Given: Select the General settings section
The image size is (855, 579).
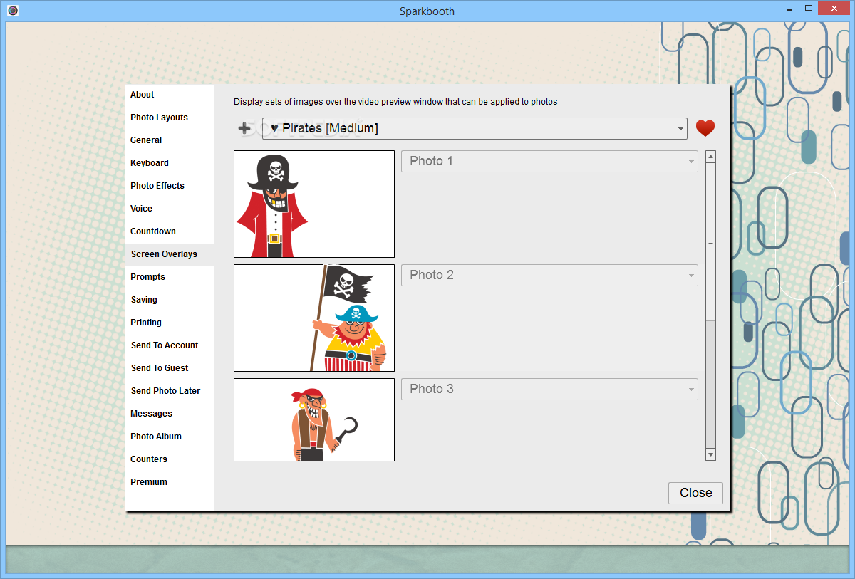Looking at the screenshot, I should 170,140.
